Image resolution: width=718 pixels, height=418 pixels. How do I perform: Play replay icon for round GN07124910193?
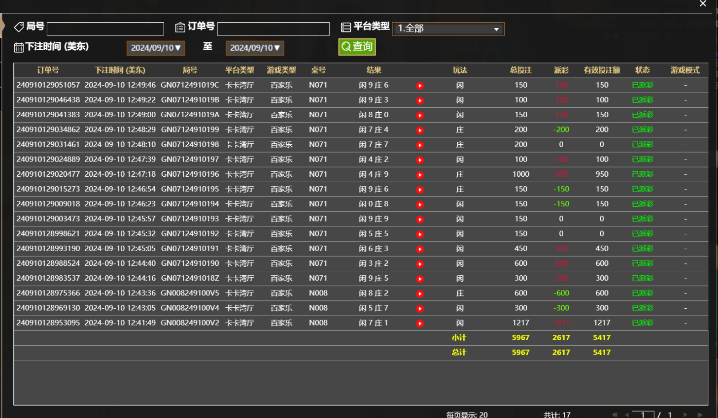[420, 220]
